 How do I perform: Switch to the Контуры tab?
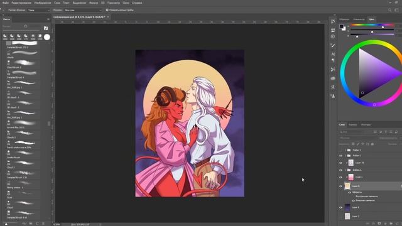(366, 125)
